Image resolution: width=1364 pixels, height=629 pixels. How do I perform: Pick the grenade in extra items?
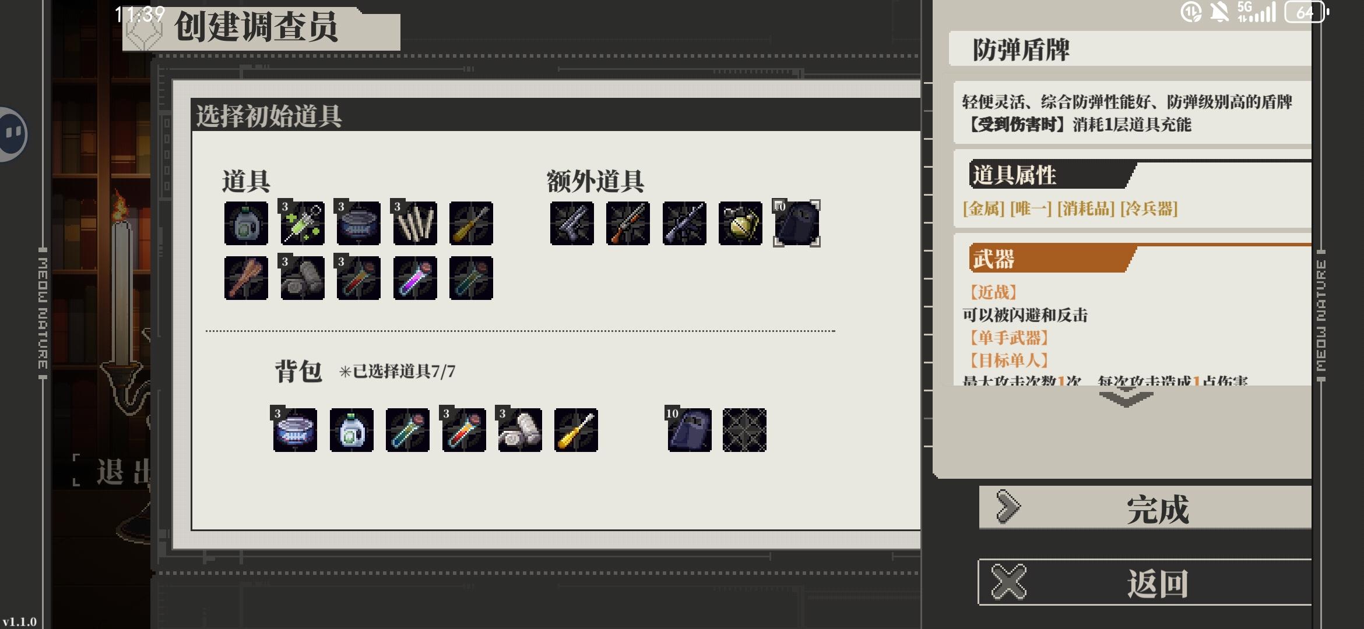pos(740,223)
